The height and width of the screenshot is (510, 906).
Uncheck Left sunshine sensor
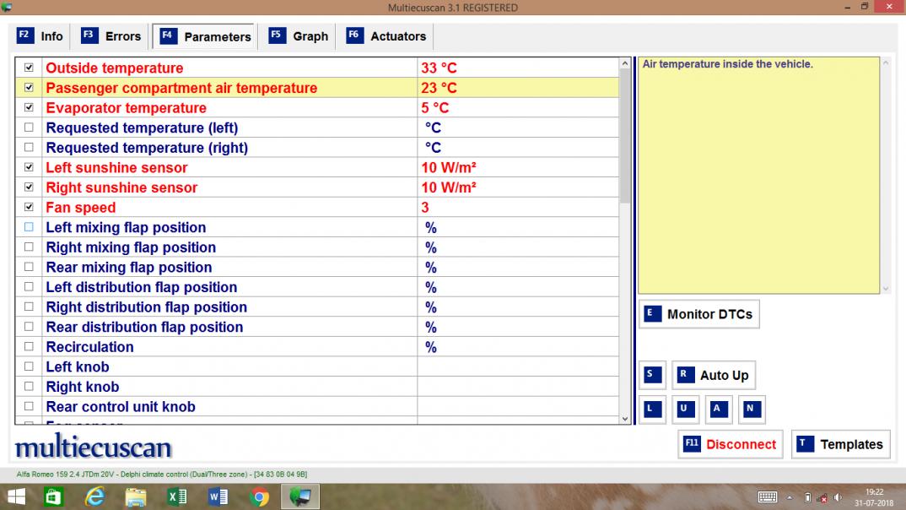click(29, 168)
